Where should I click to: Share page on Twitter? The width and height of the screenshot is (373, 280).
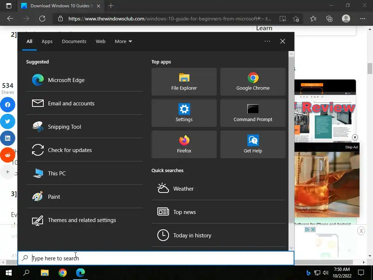click(8, 121)
